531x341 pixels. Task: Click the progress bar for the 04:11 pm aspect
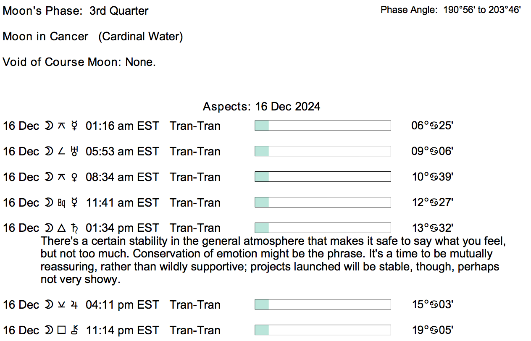(x=323, y=305)
